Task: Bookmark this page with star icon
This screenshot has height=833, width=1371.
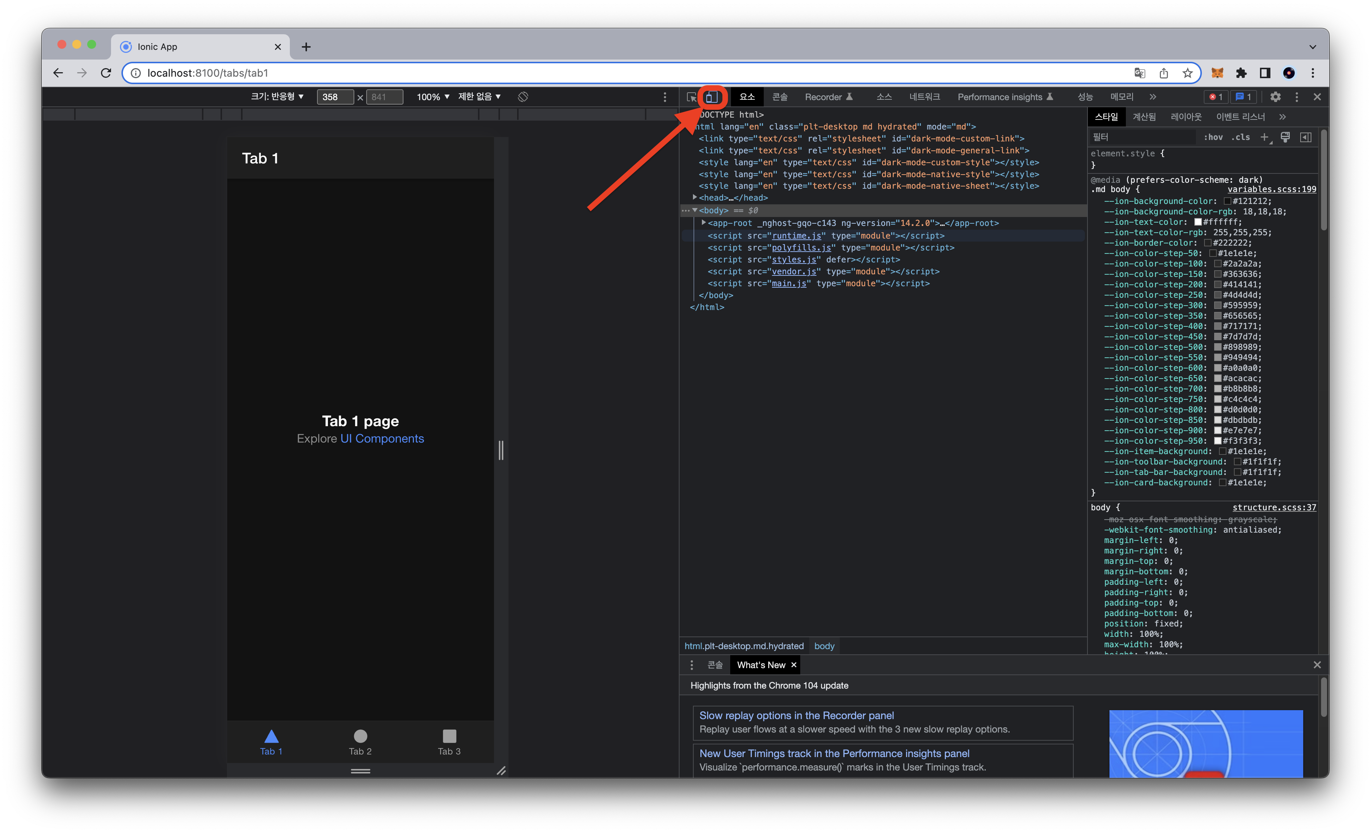Action: click(1187, 73)
